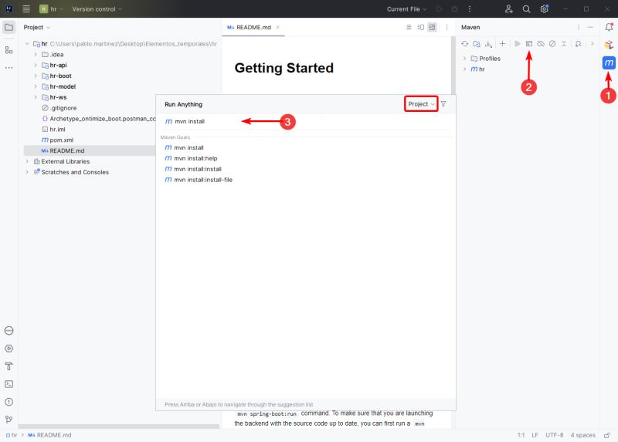
Task: Open the Problems tool window
Action: (8, 401)
